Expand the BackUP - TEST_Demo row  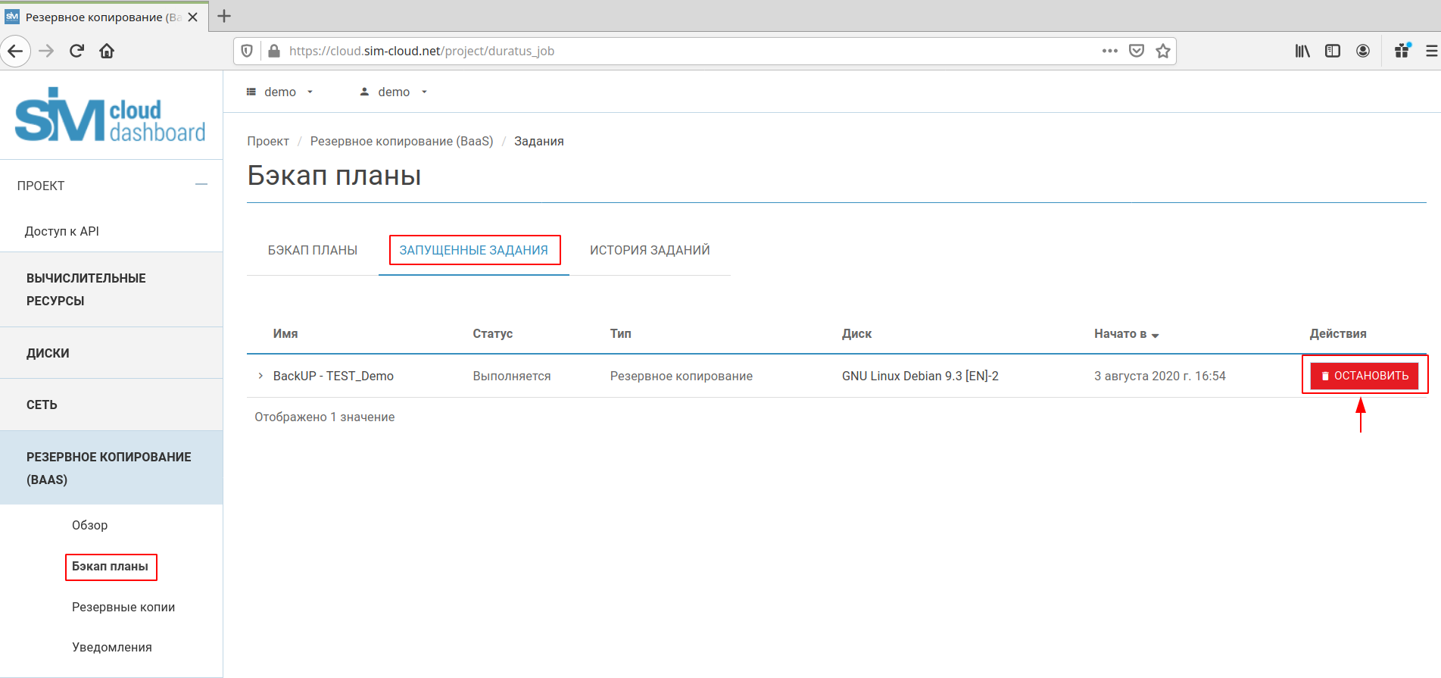tap(260, 376)
